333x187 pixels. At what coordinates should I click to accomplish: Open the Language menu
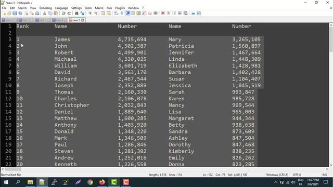point(61,8)
